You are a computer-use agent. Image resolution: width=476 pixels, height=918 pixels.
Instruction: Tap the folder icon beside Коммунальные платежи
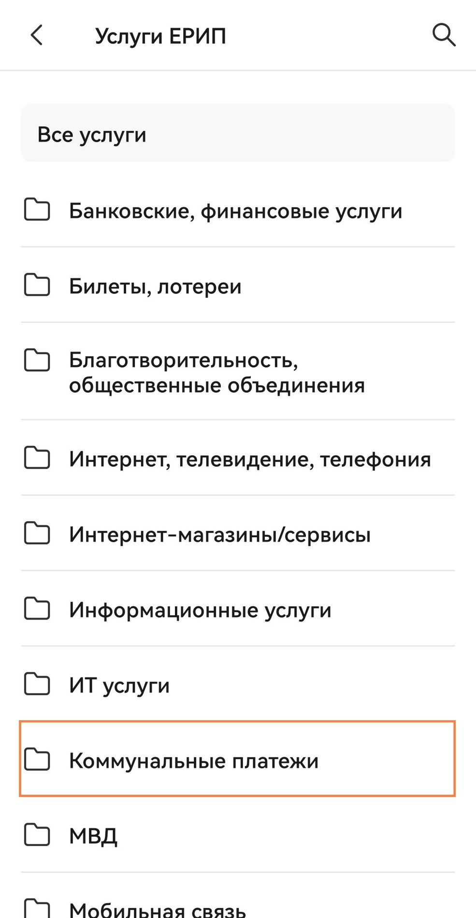[38, 760]
